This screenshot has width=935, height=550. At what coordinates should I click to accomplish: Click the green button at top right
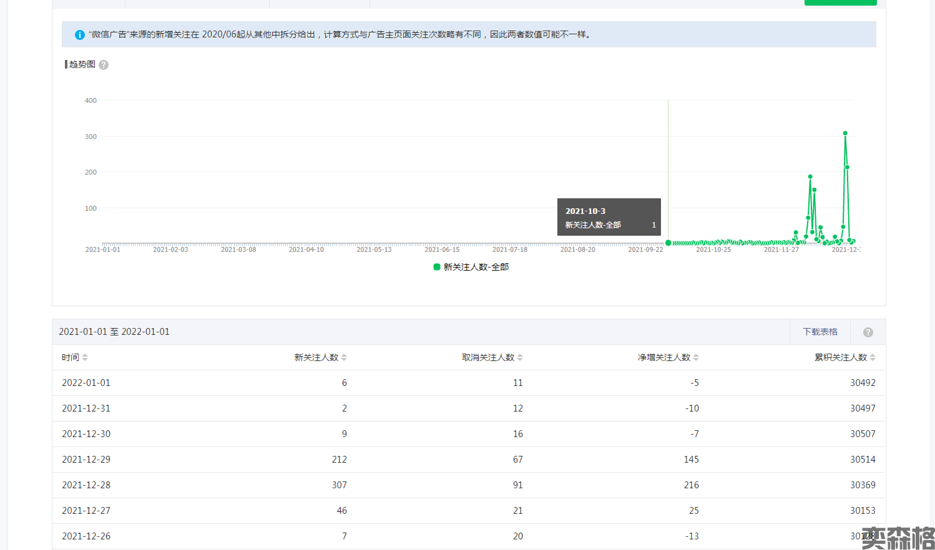click(840, 2)
